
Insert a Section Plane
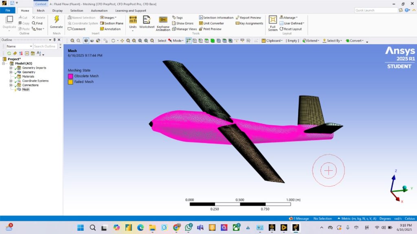[x=112, y=24]
